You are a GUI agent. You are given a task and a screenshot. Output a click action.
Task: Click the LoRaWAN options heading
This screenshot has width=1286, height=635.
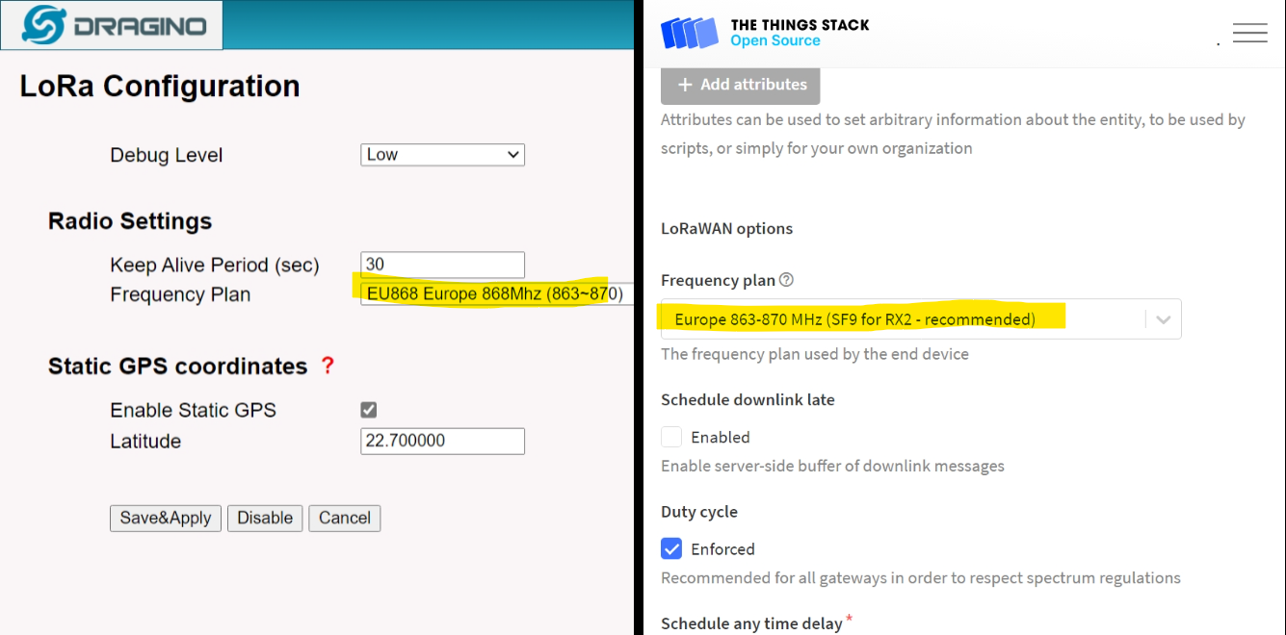(727, 229)
